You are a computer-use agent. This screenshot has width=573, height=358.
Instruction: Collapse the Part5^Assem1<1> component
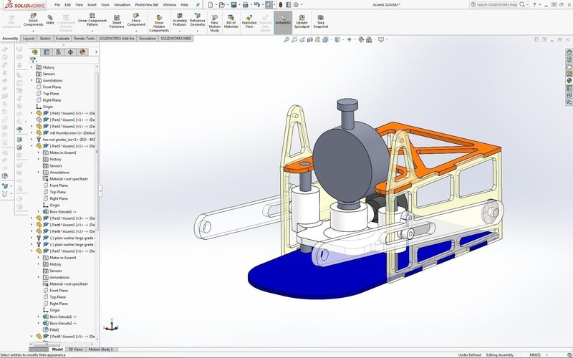point(32,146)
